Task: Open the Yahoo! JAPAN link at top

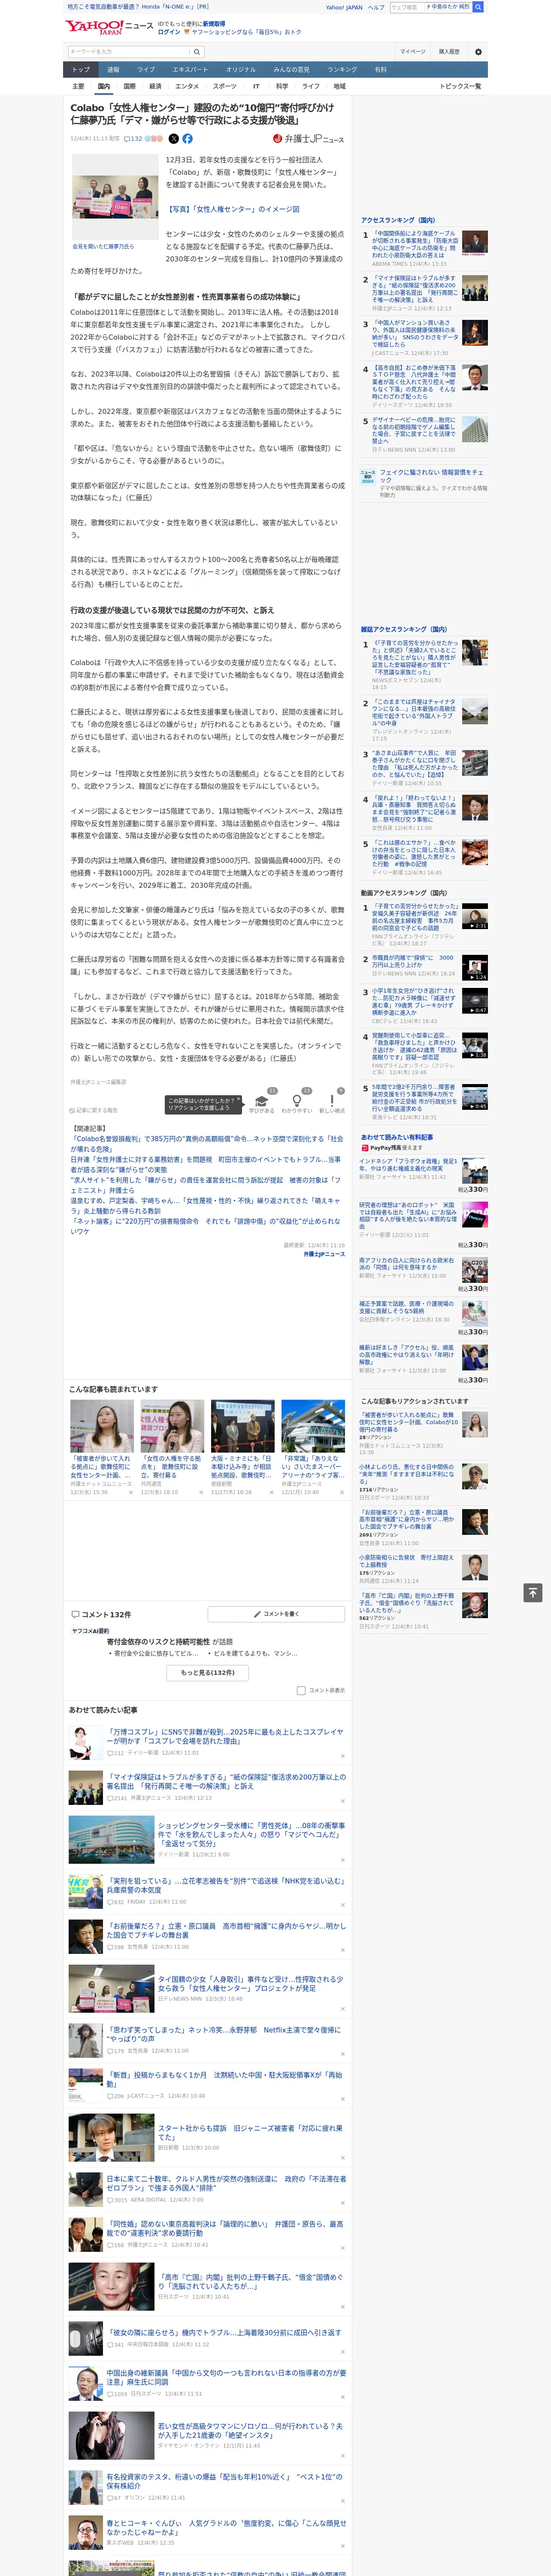Action: 344,7
